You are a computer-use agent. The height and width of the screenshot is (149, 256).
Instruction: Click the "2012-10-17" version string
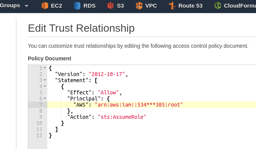(107, 74)
